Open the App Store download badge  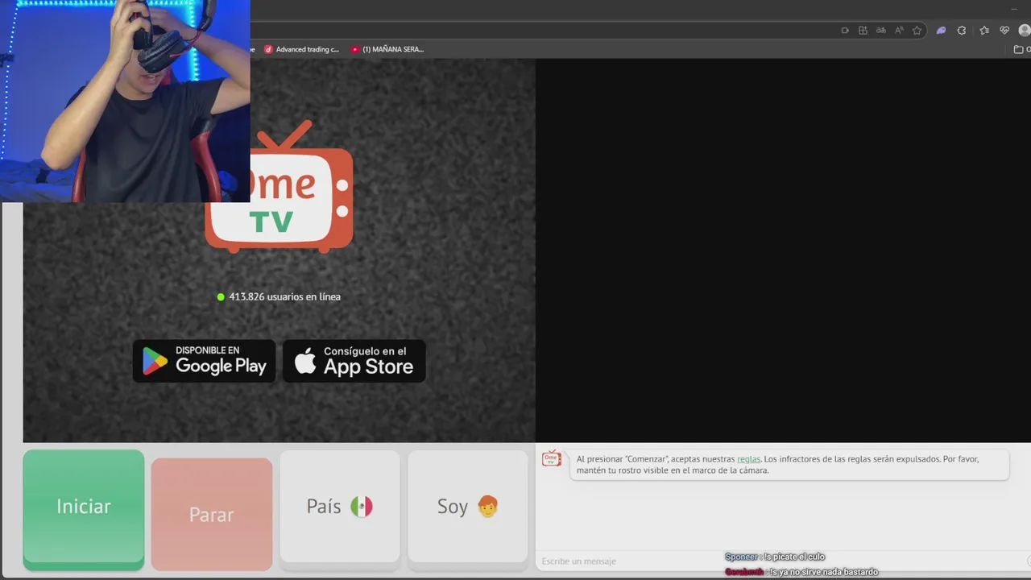(354, 361)
